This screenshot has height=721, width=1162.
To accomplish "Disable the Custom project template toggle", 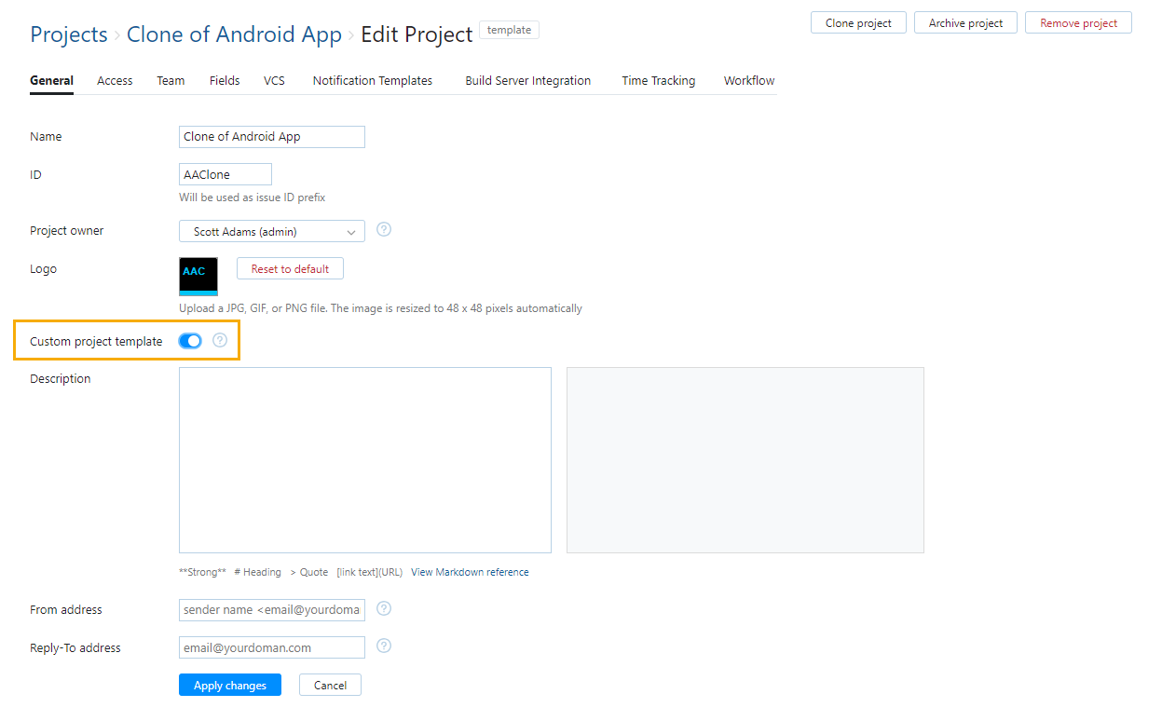I will [x=190, y=340].
